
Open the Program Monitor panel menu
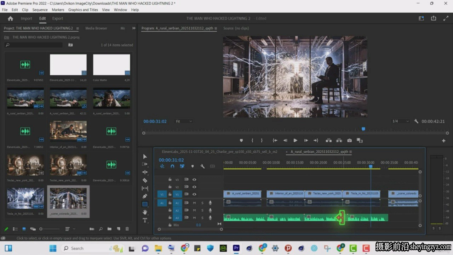click(216, 28)
